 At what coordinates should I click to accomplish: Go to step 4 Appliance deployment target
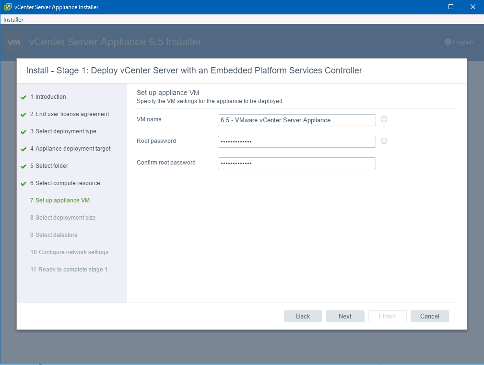click(70, 149)
